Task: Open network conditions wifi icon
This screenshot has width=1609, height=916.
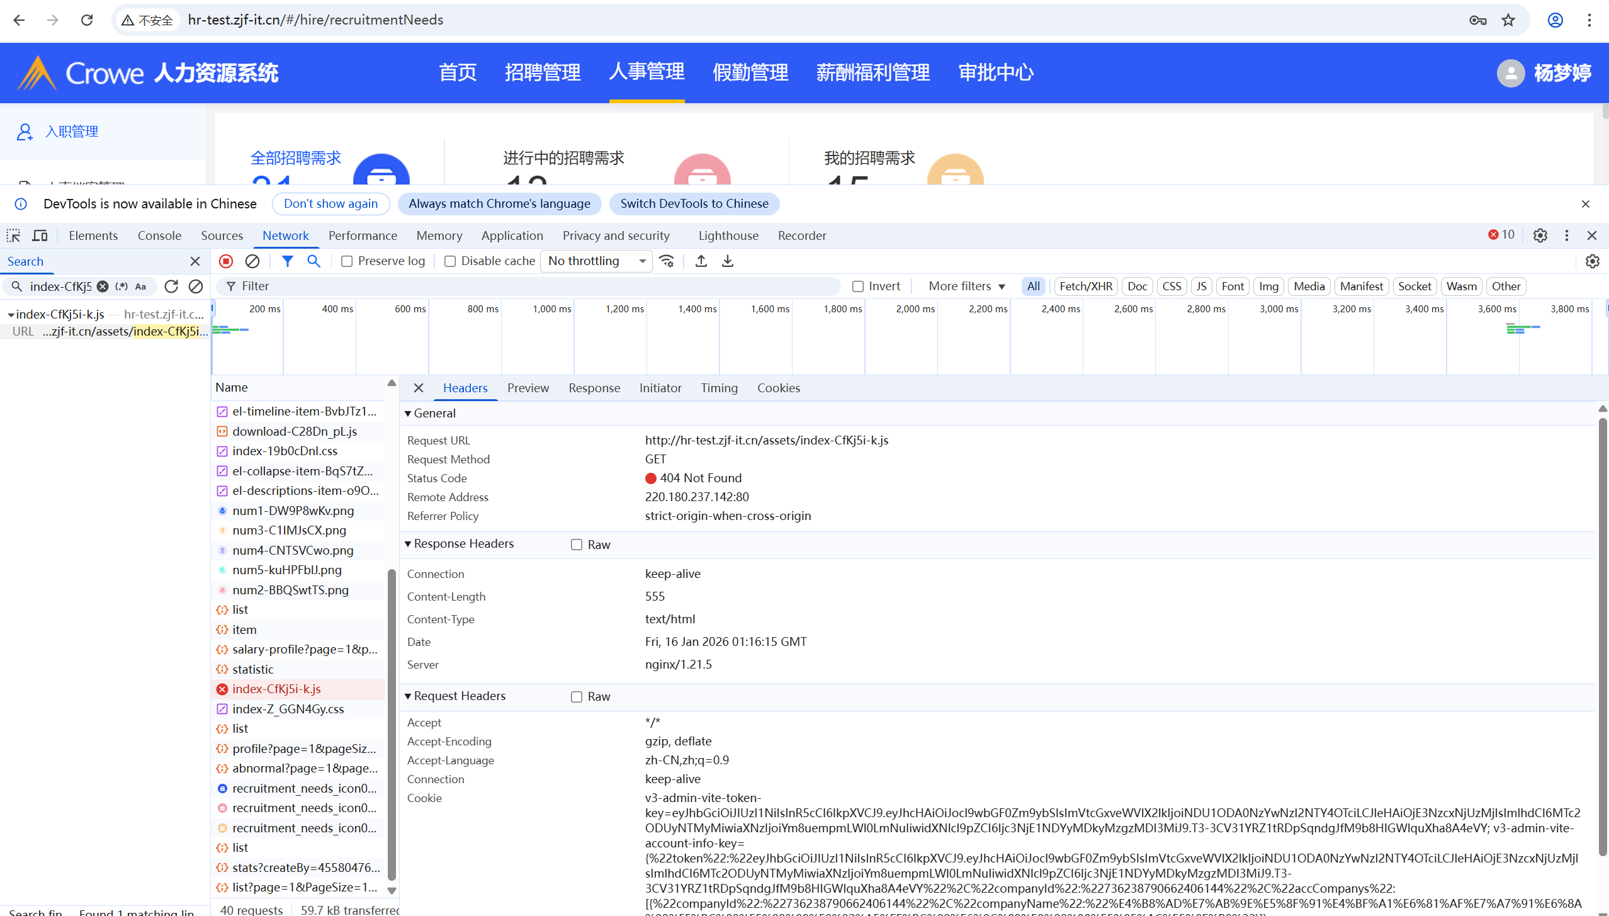Action: [x=667, y=261]
